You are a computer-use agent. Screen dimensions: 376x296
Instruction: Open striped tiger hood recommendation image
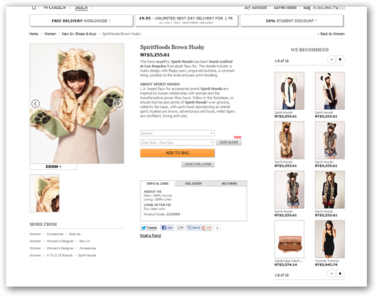click(289, 140)
